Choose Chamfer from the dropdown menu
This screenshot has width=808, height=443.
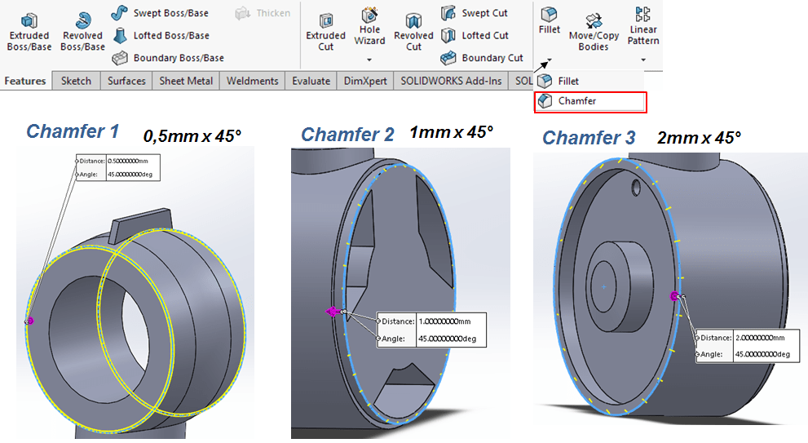click(x=577, y=101)
